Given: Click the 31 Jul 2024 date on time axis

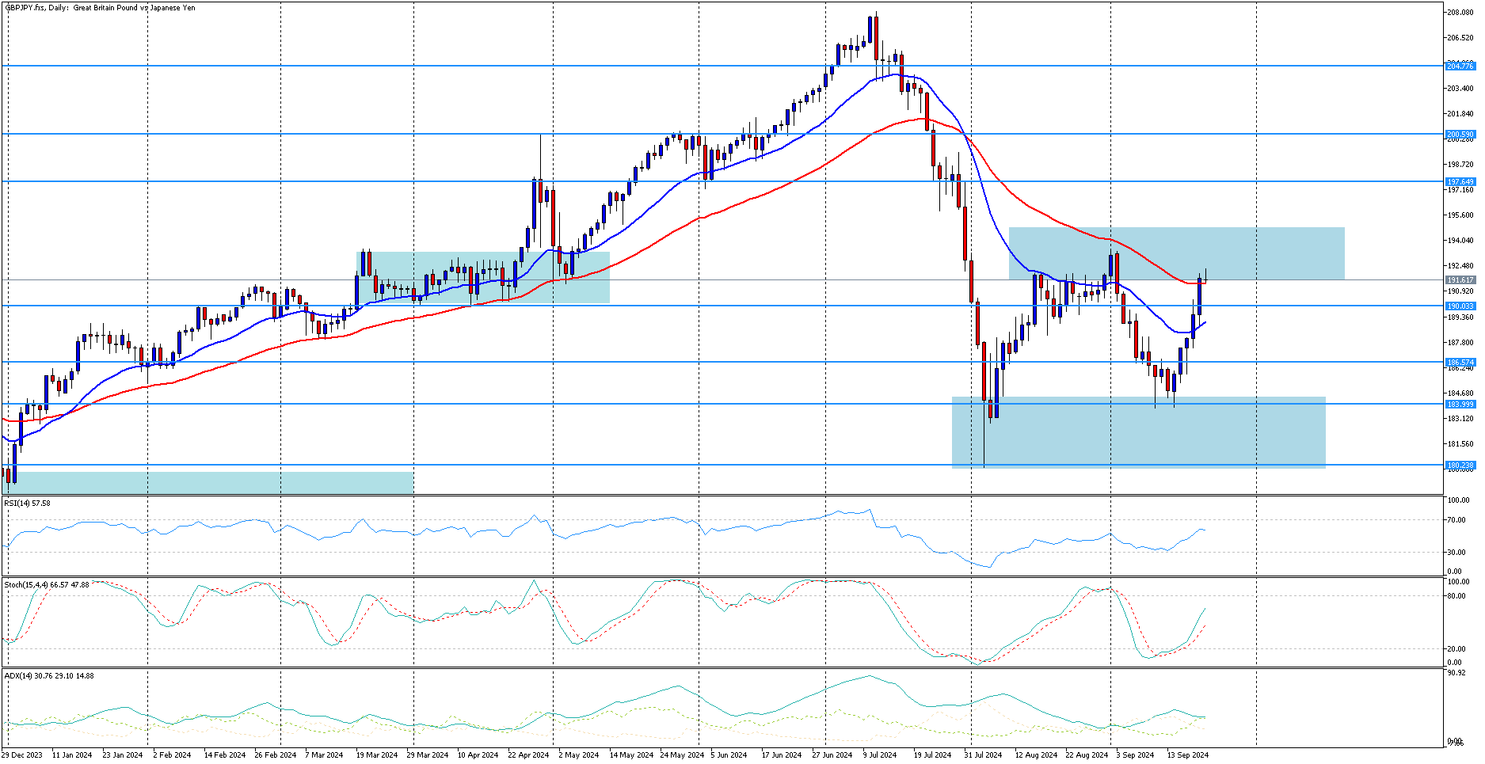Looking at the screenshot, I should (x=982, y=755).
